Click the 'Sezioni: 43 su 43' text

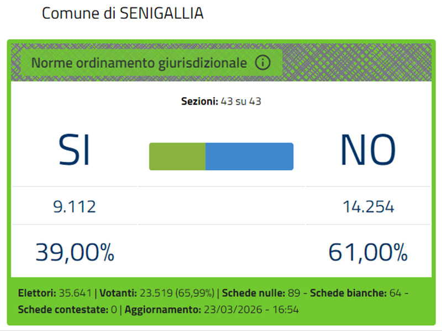click(221, 102)
